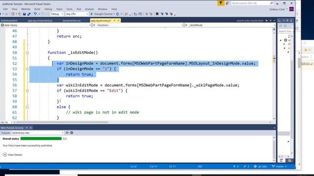Image resolution: width=314 pixels, height=176 pixels.
Task: Open the style library scope dropdown
Action: [x=46, y=25]
